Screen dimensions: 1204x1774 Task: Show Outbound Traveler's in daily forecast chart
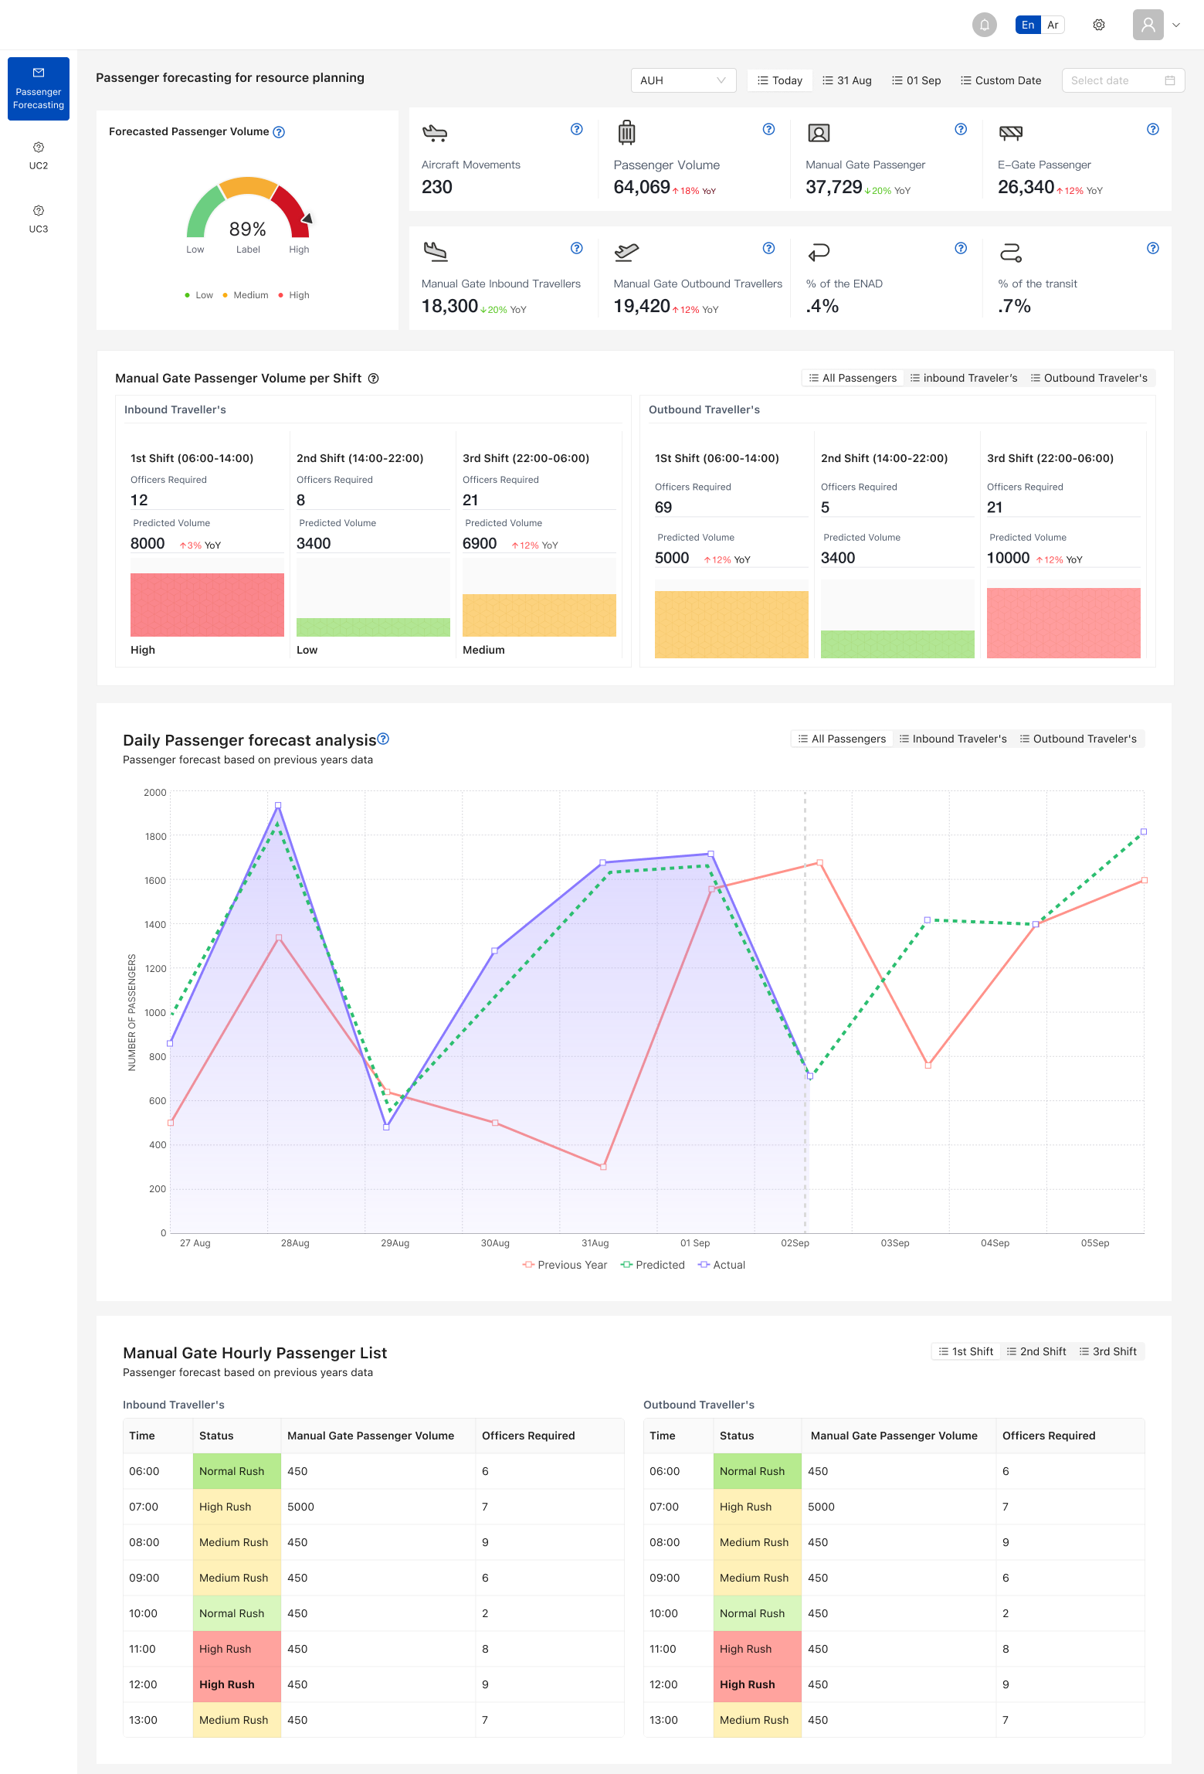(x=1078, y=739)
